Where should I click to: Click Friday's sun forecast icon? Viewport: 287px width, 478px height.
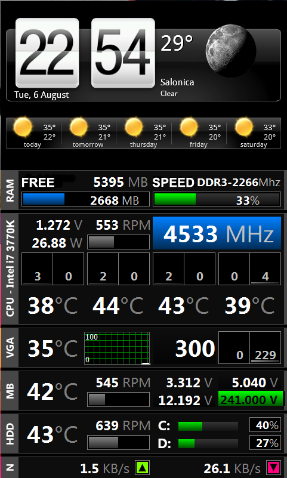point(189,127)
